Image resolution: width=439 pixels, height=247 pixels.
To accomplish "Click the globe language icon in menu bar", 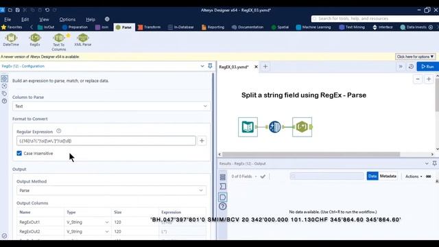I will pos(107,19).
